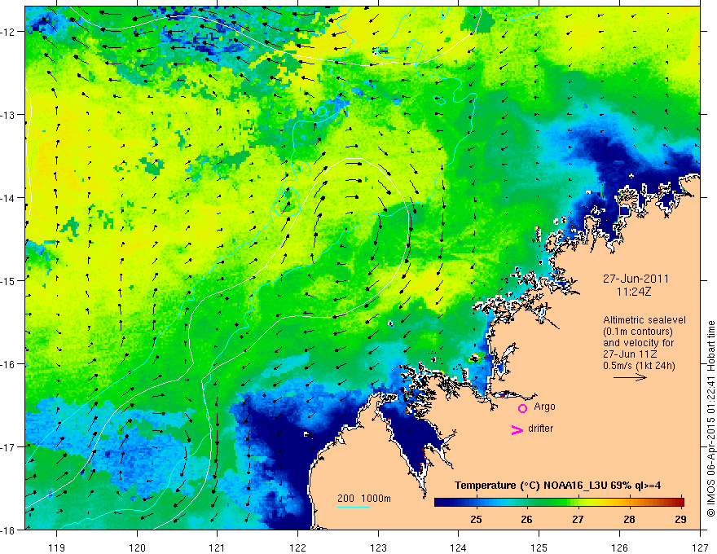Click the '0.5m/s (1kt 24h)' text

(x=639, y=366)
